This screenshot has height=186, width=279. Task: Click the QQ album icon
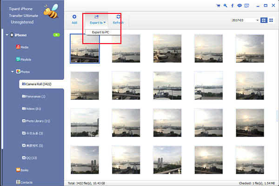(x=24, y=158)
